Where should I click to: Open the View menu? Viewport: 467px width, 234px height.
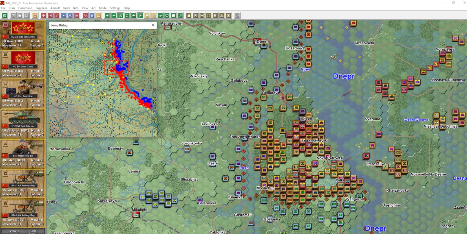click(x=85, y=8)
